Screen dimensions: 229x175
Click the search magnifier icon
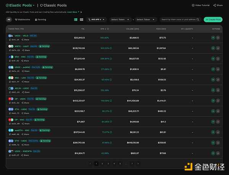(x=198, y=19)
